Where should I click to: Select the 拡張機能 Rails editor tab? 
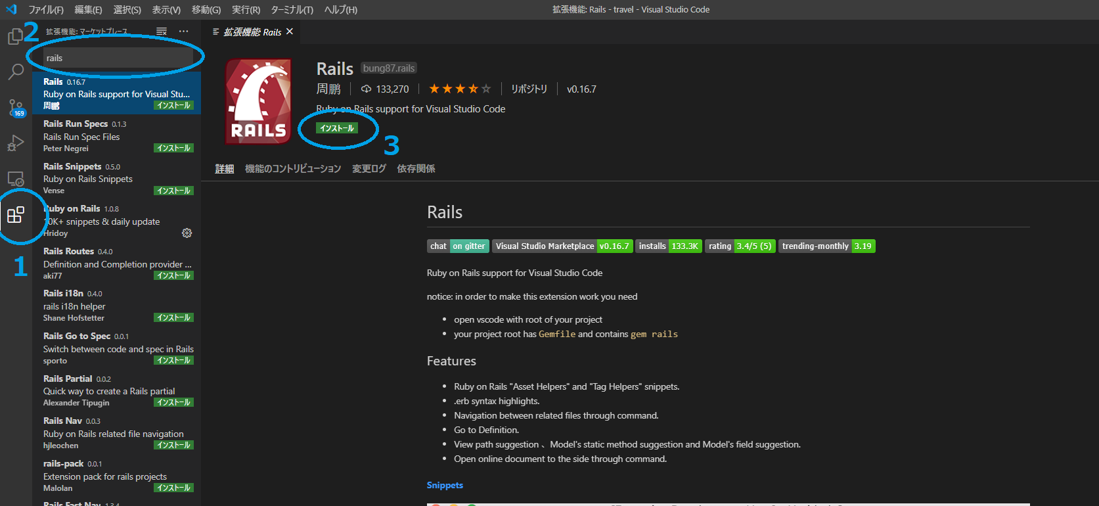[x=252, y=32]
